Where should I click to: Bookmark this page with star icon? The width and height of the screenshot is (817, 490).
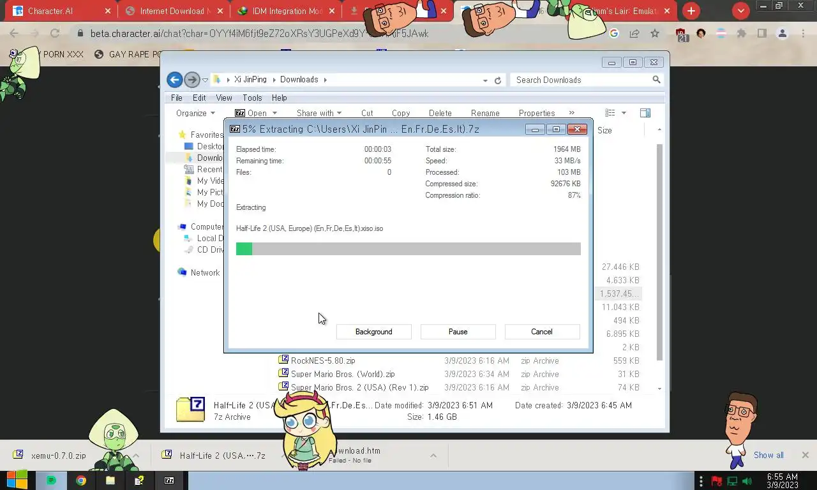(x=655, y=33)
